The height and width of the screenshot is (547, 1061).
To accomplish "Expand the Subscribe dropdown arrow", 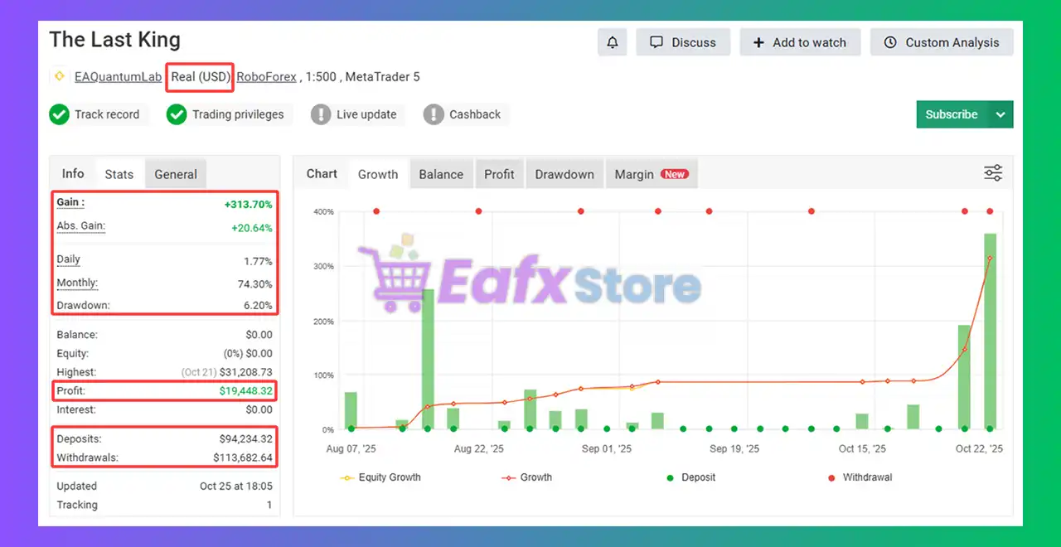I will point(1000,114).
